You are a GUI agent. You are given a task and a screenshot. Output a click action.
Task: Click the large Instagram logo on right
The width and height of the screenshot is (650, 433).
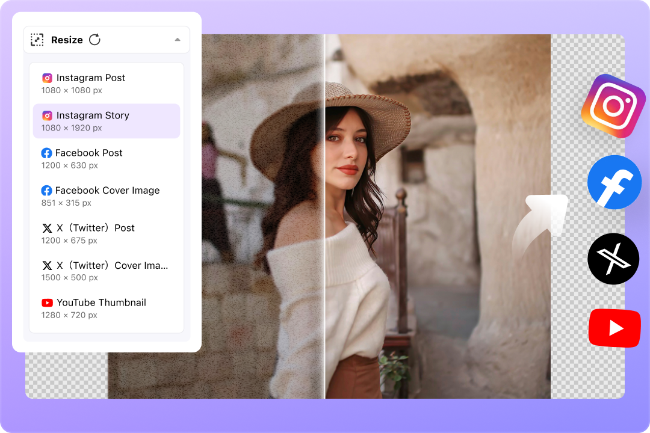[613, 106]
